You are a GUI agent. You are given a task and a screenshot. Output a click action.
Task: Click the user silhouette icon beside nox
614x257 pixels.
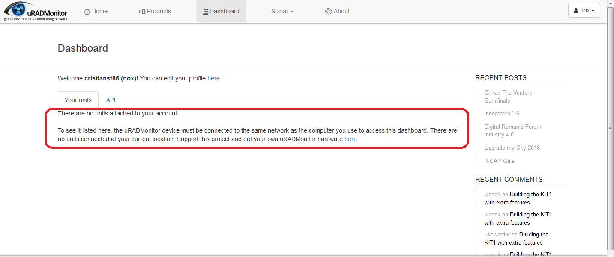[576, 11]
